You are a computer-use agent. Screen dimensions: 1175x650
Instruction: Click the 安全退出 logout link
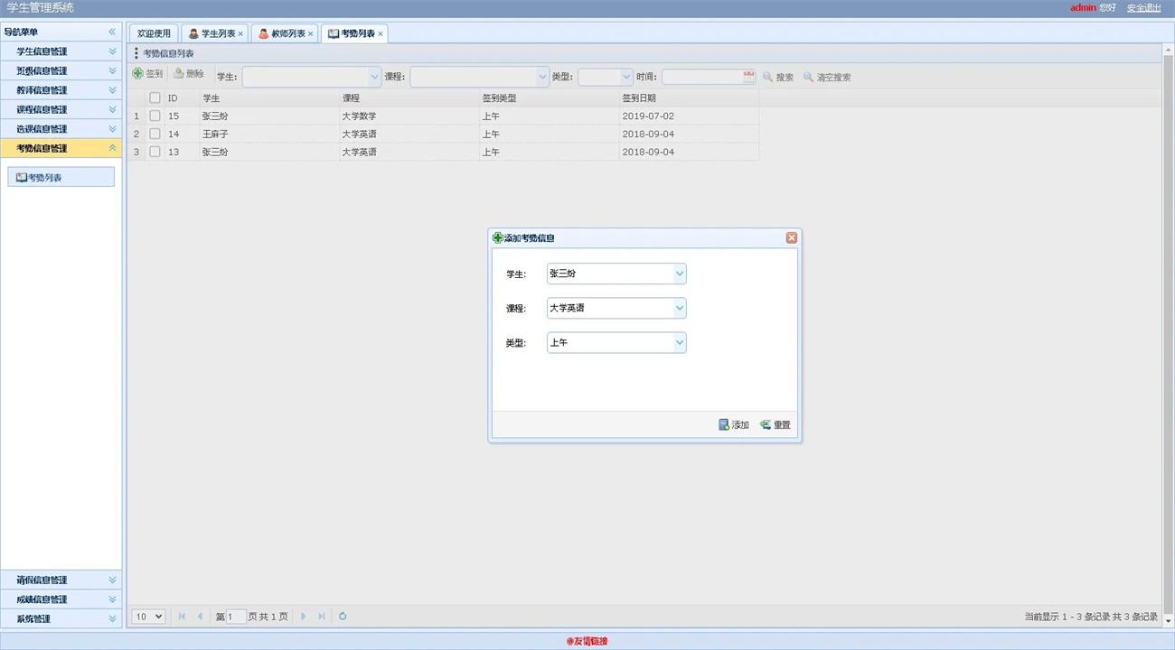tap(1143, 8)
